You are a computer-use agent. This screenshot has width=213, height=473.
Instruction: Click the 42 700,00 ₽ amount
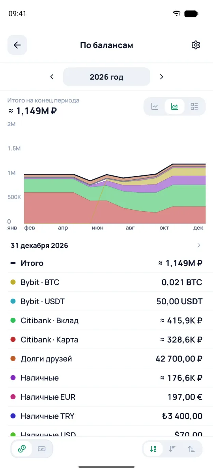point(179,359)
